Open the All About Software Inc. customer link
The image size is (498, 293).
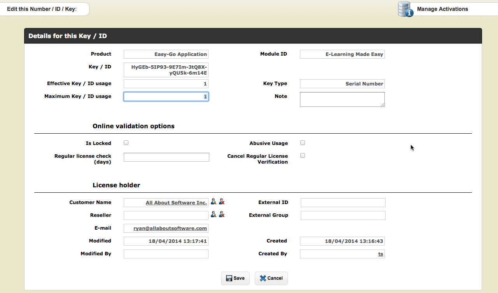(176, 202)
